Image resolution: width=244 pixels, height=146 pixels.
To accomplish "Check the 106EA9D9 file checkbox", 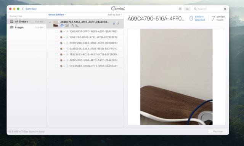I will tap(56, 32).
